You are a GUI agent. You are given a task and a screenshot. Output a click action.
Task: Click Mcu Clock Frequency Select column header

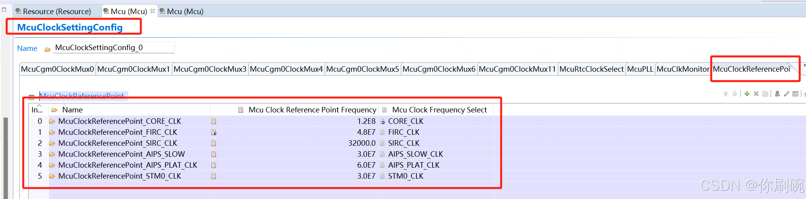click(436, 110)
